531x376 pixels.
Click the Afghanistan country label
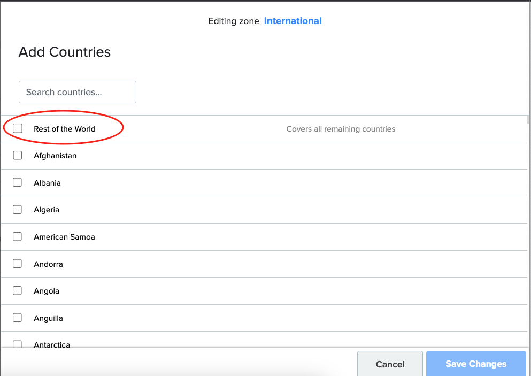tap(55, 156)
